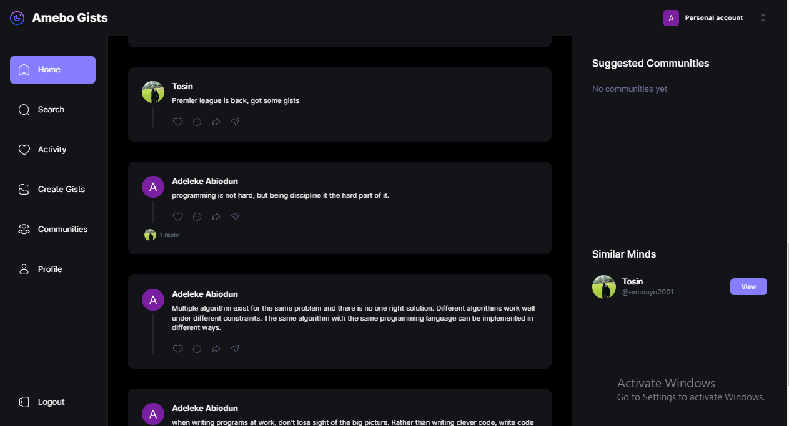Share the programming discipline gist via send icon
The image size is (789, 426).
[x=235, y=216]
